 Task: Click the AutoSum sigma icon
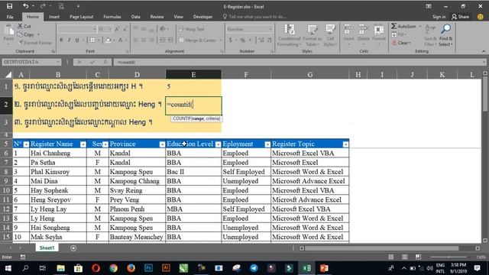394,26
